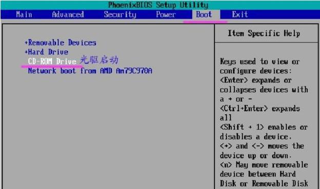
Task: Click the '<Ctrl+Enter> expands' help line
Action: [260, 109]
